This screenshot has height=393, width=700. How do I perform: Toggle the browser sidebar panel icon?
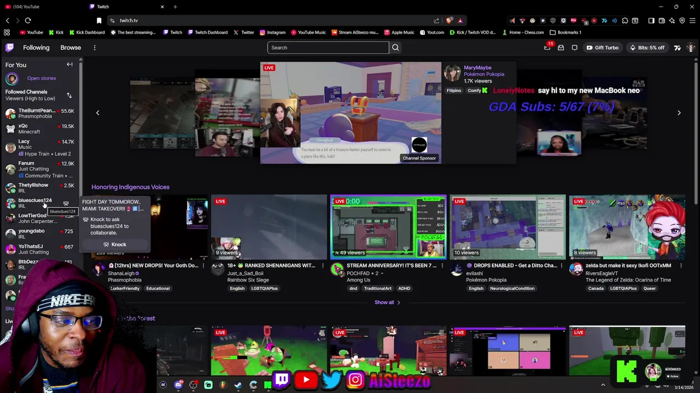click(651, 20)
